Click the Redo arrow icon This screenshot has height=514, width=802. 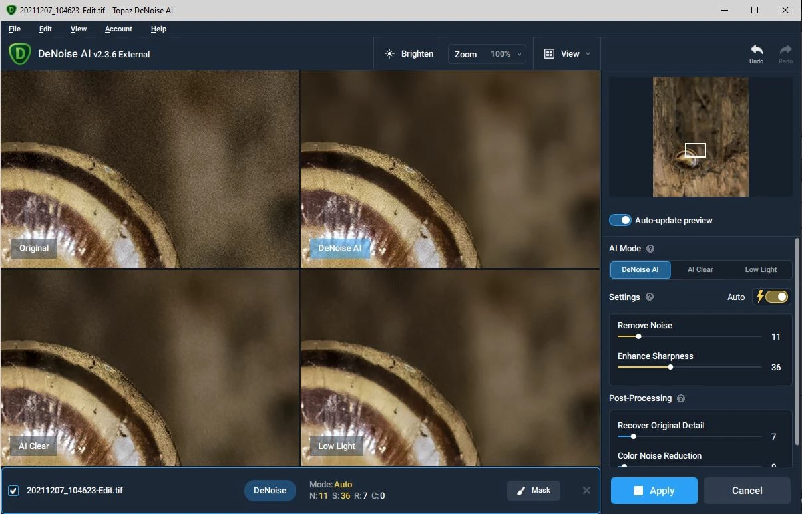tap(785, 50)
